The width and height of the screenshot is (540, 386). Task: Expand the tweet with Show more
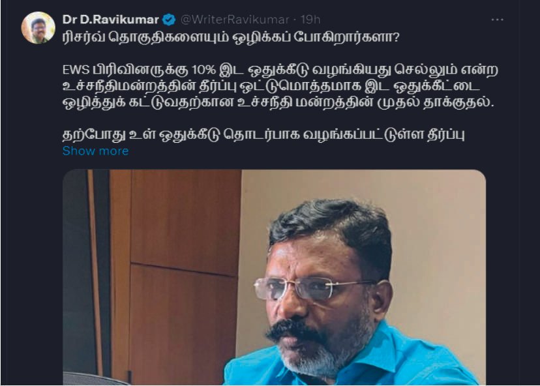click(x=96, y=151)
